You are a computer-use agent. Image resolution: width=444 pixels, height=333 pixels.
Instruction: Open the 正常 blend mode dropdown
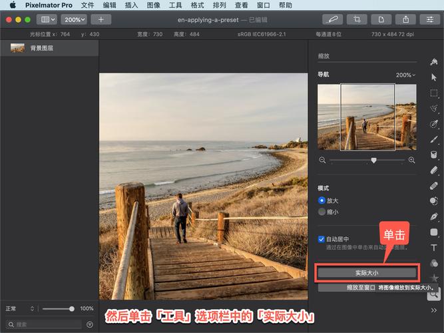click(19, 308)
